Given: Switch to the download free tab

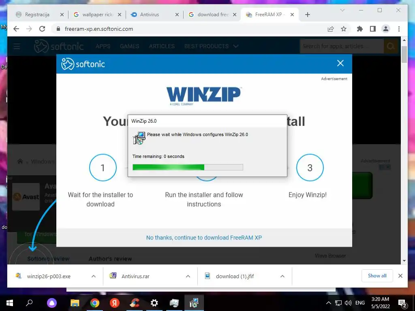Looking at the screenshot, I should pyautogui.click(x=213, y=15).
